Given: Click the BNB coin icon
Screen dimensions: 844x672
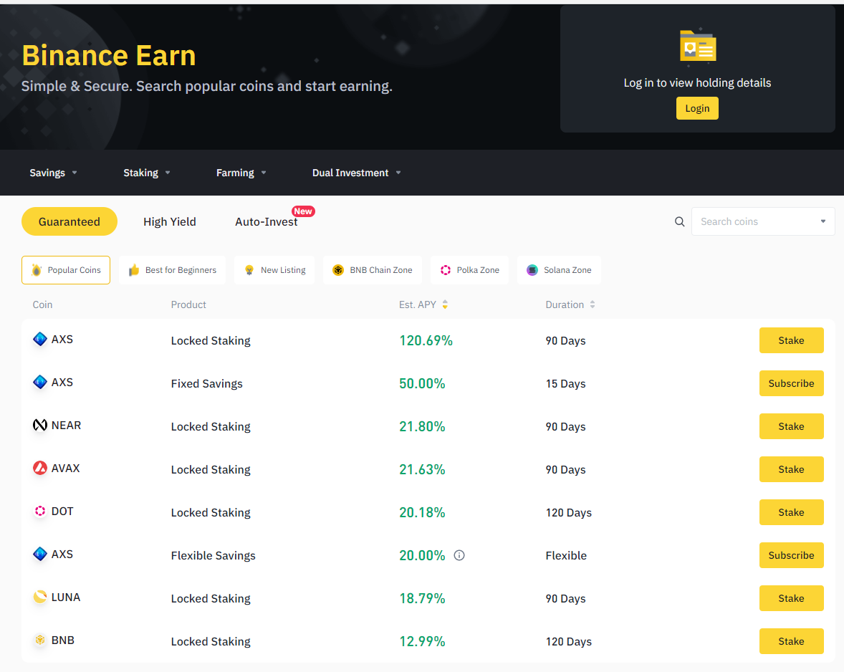Looking at the screenshot, I should (40, 640).
